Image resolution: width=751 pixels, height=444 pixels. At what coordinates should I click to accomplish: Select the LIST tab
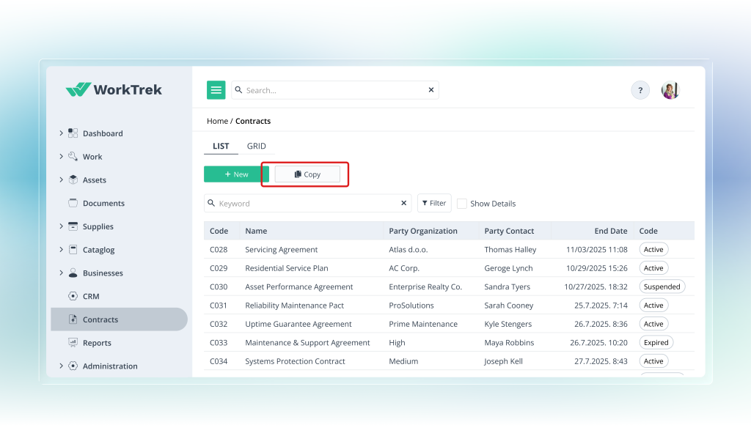pyautogui.click(x=221, y=146)
